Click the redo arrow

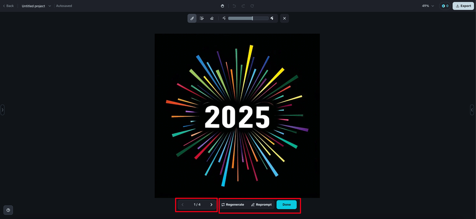(243, 6)
